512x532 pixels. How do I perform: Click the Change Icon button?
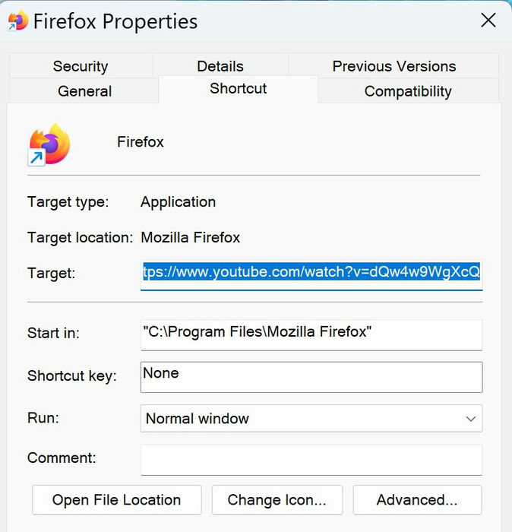click(277, 500)
